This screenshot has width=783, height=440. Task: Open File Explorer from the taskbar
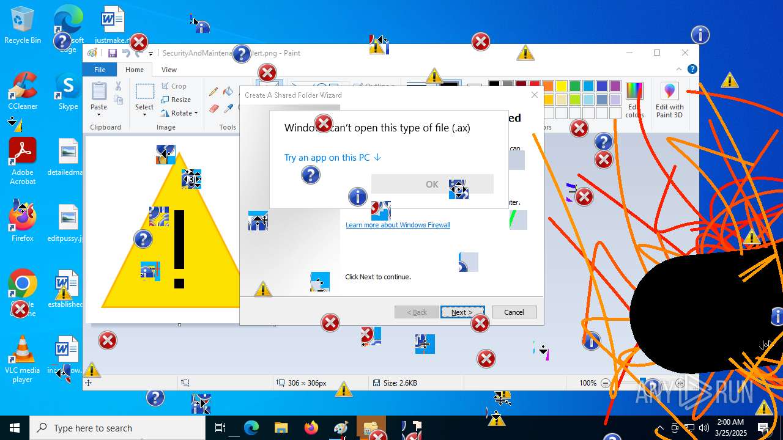[281, 428]
